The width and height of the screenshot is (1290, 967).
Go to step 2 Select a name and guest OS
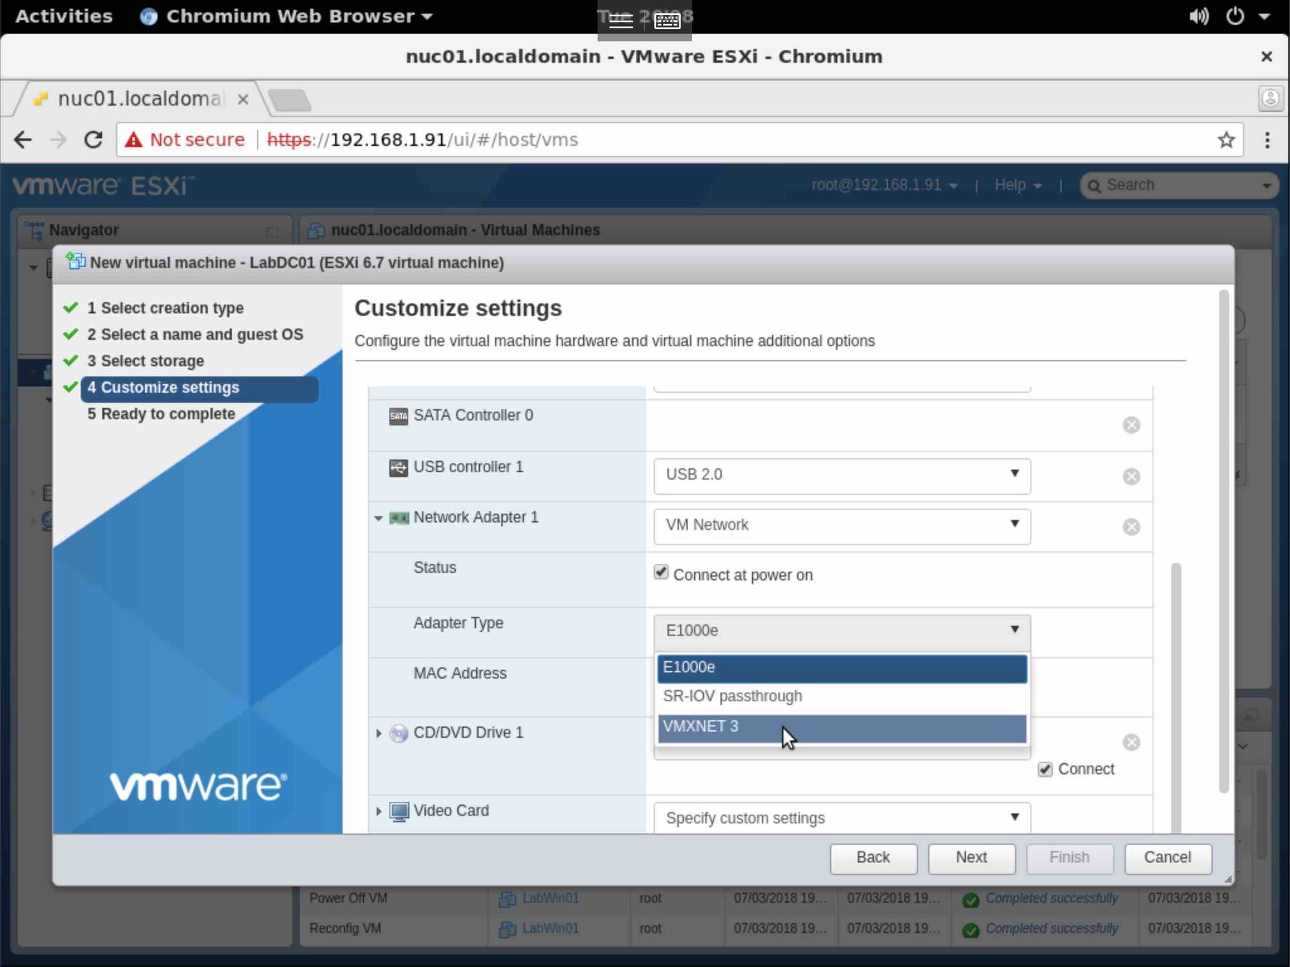pos(195,335)
